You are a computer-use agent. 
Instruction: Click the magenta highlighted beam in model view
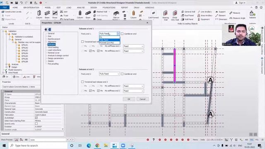[175, 66]
